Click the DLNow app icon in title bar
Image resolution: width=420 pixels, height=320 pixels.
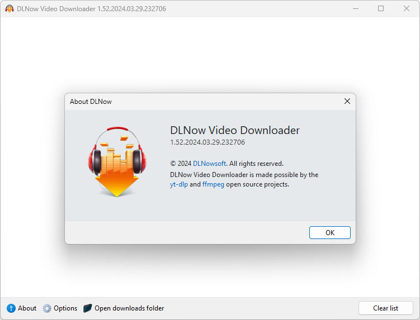10,9
